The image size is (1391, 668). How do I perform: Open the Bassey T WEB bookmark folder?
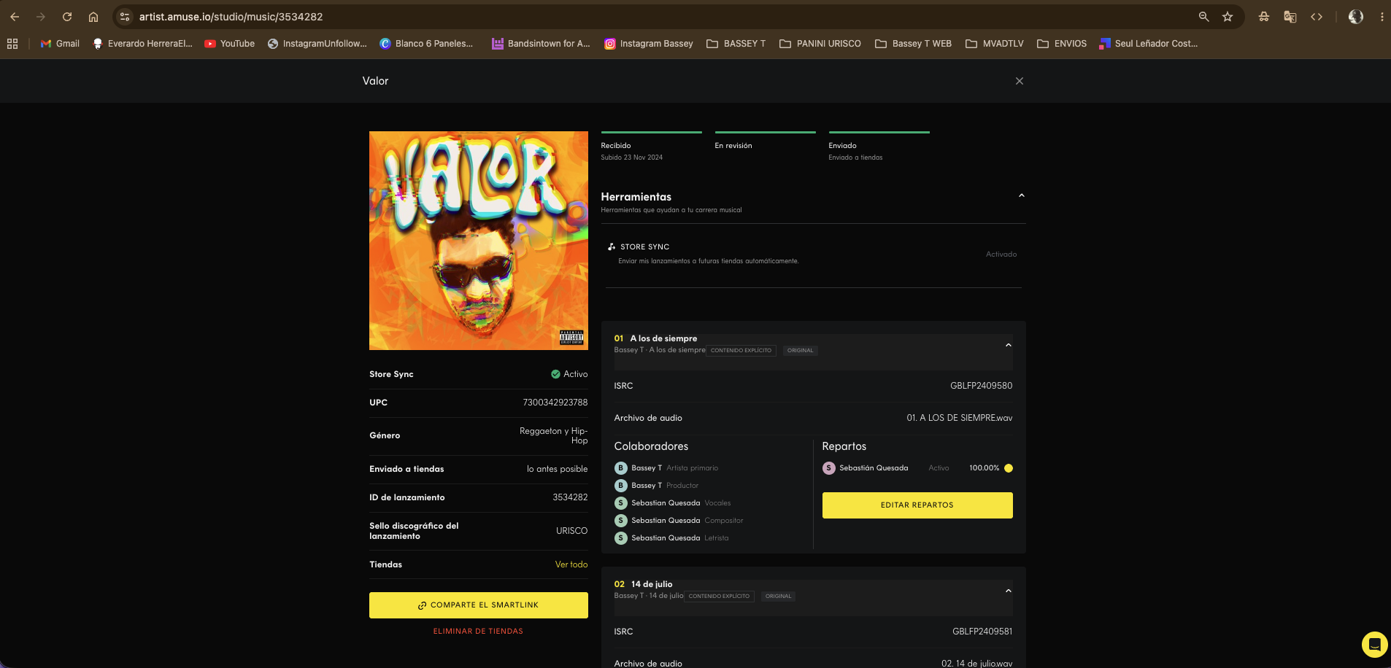tap(914, 44)
